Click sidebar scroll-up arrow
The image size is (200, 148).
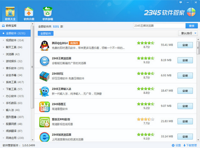(x=32, y=24)
